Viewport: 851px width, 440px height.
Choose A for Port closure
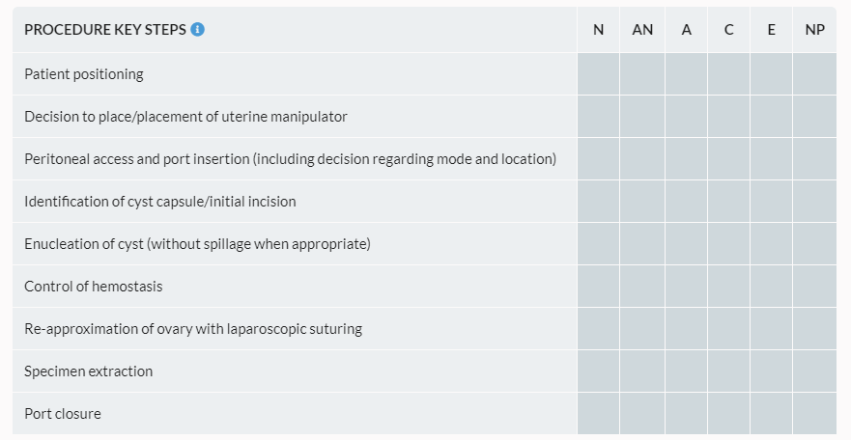686,414
